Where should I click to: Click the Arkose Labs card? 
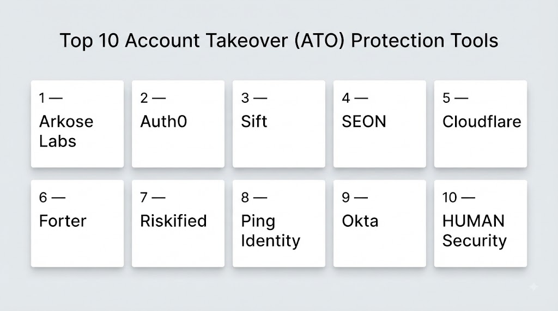pos(77,124)
